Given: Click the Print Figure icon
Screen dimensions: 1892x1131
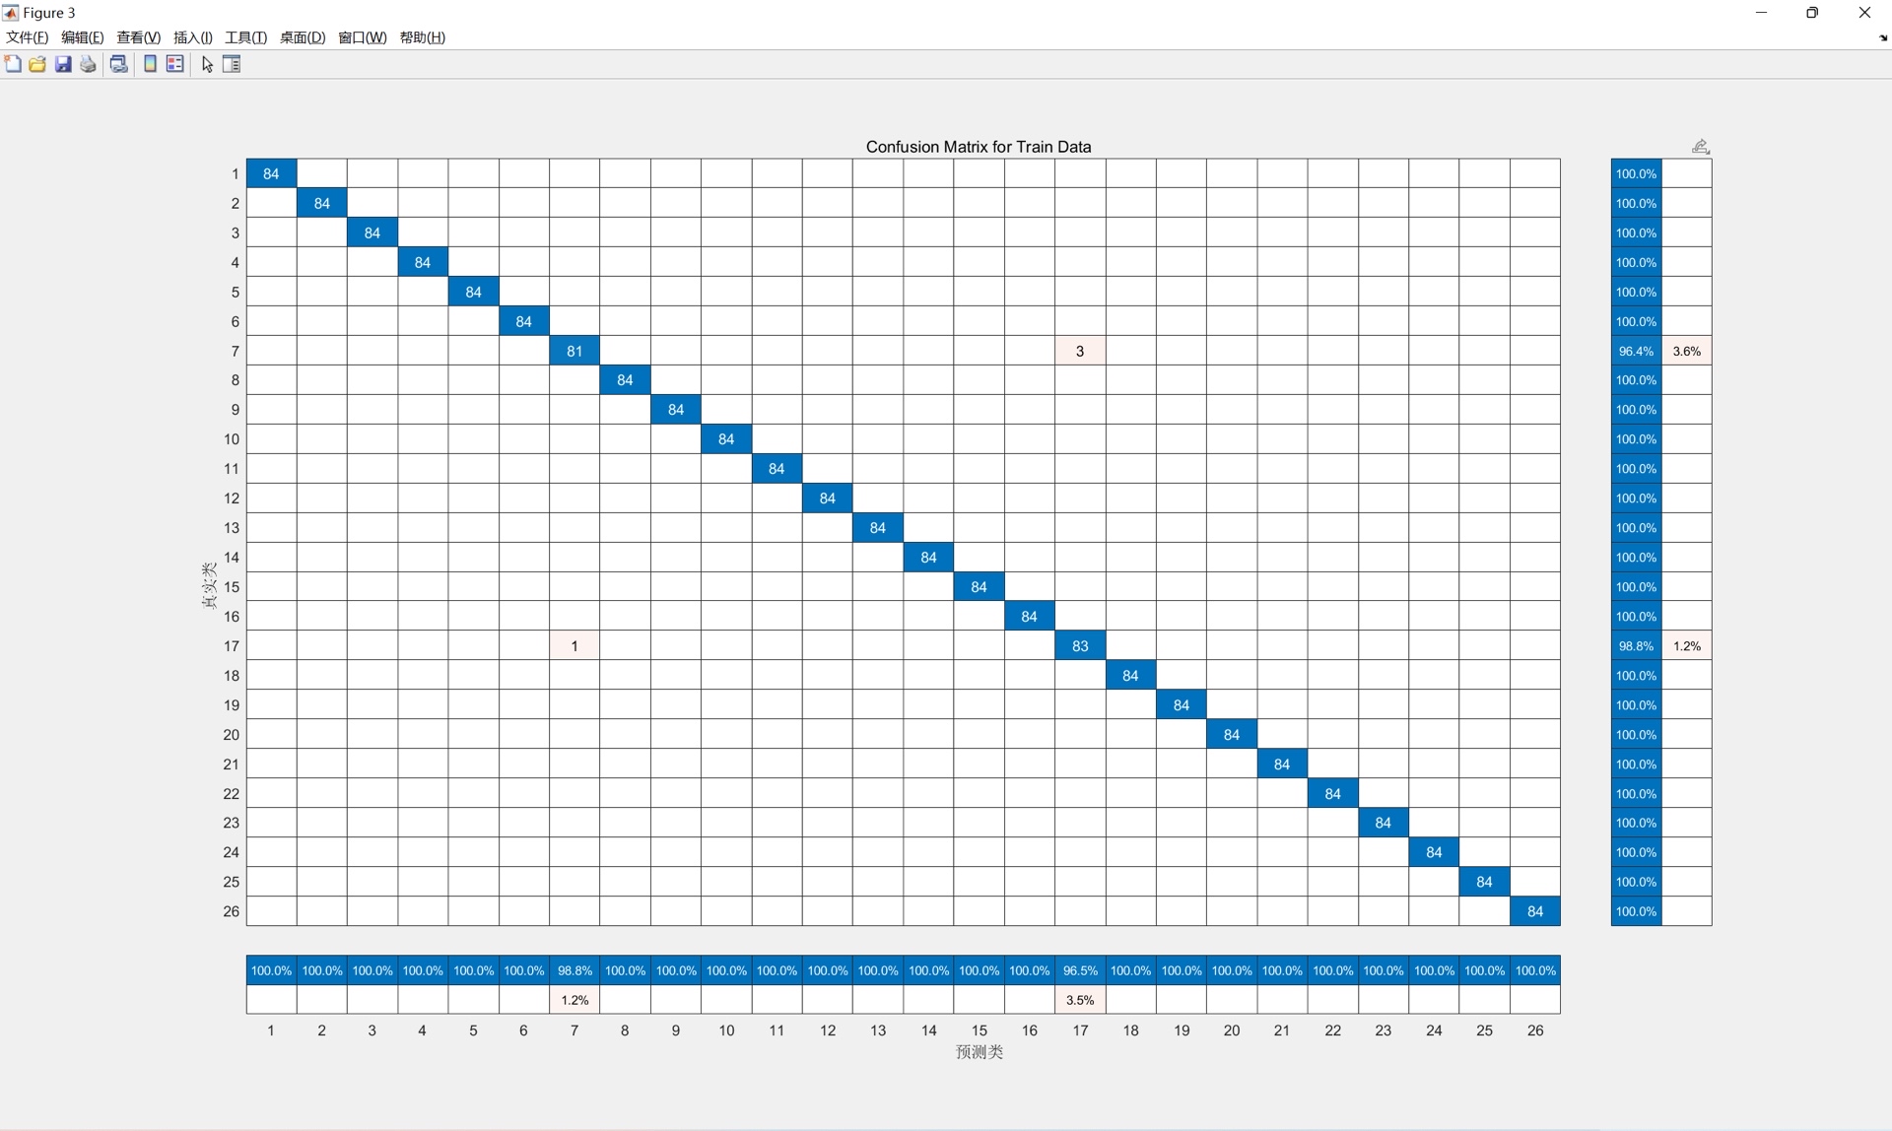Looking at the screenshot, I should click(x=89, y=64).
